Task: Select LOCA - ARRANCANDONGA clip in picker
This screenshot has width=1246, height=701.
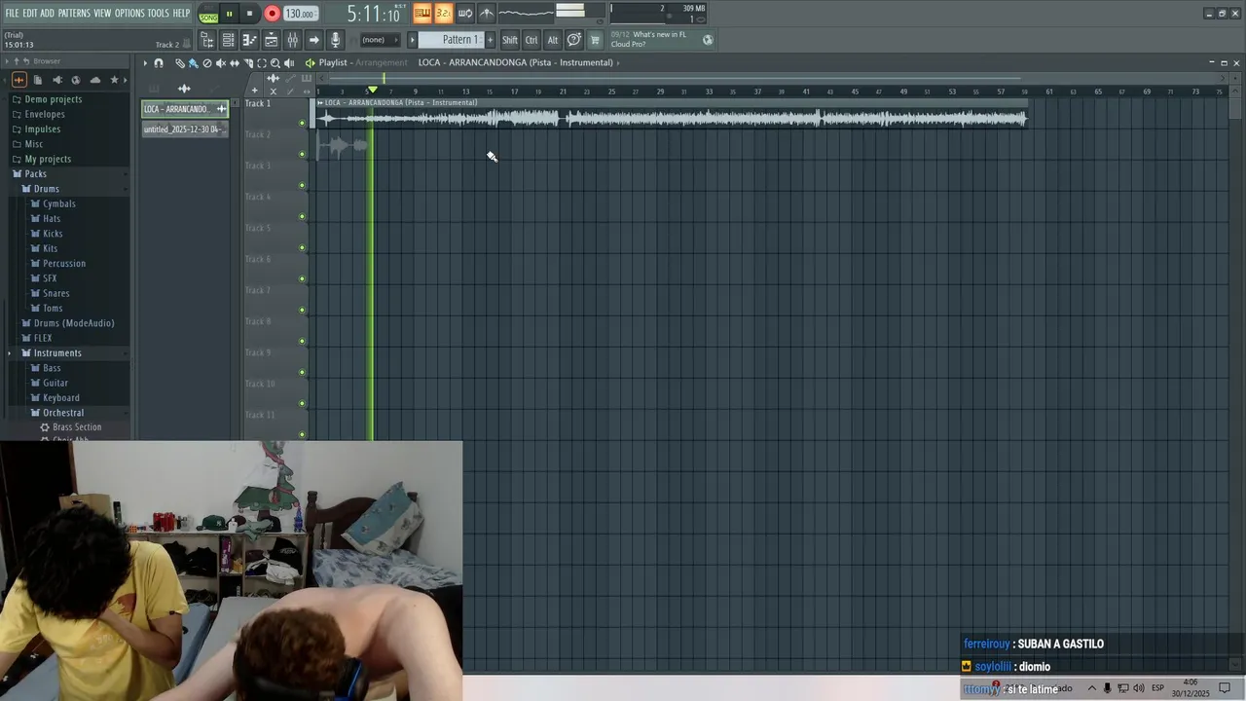Action: pos(185,109)
